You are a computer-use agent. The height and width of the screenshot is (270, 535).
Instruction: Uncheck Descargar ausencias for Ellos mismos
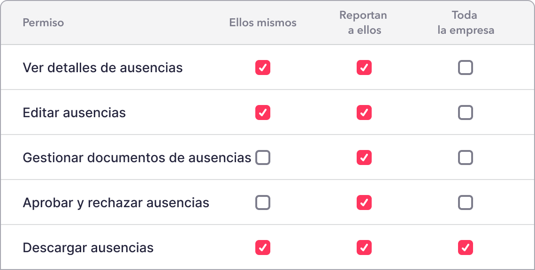coord(263,247)
